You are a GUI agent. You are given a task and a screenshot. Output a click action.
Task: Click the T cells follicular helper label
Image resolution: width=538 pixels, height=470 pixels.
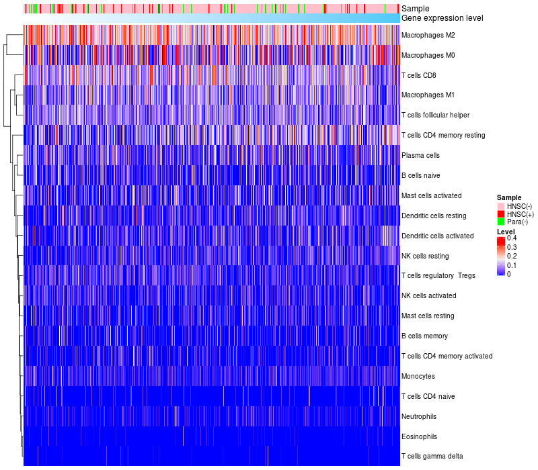(x=435, y=115)
